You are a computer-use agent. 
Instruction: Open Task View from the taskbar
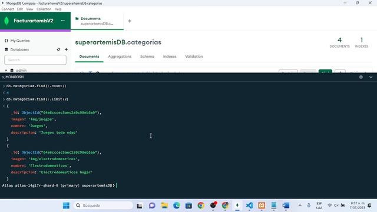point(140,206)
